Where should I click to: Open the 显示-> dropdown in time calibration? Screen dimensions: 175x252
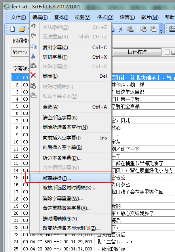click(20, 52)
